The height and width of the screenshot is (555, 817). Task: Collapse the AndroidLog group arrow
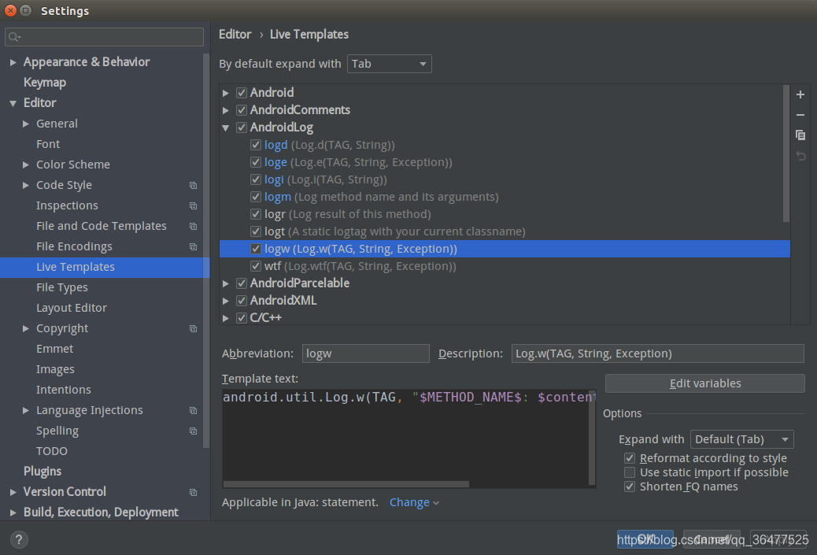(x=226, y=128)
